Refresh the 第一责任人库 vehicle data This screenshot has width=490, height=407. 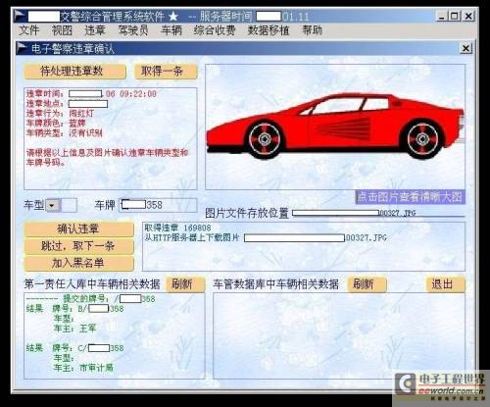point(185,284)
